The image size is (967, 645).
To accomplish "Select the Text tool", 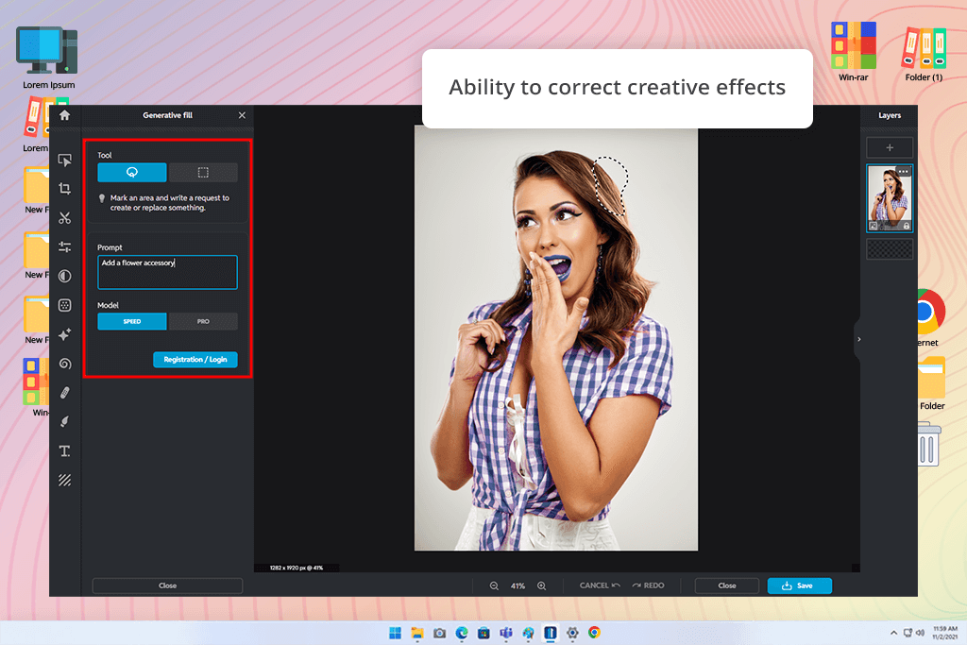I will point(65,450).
